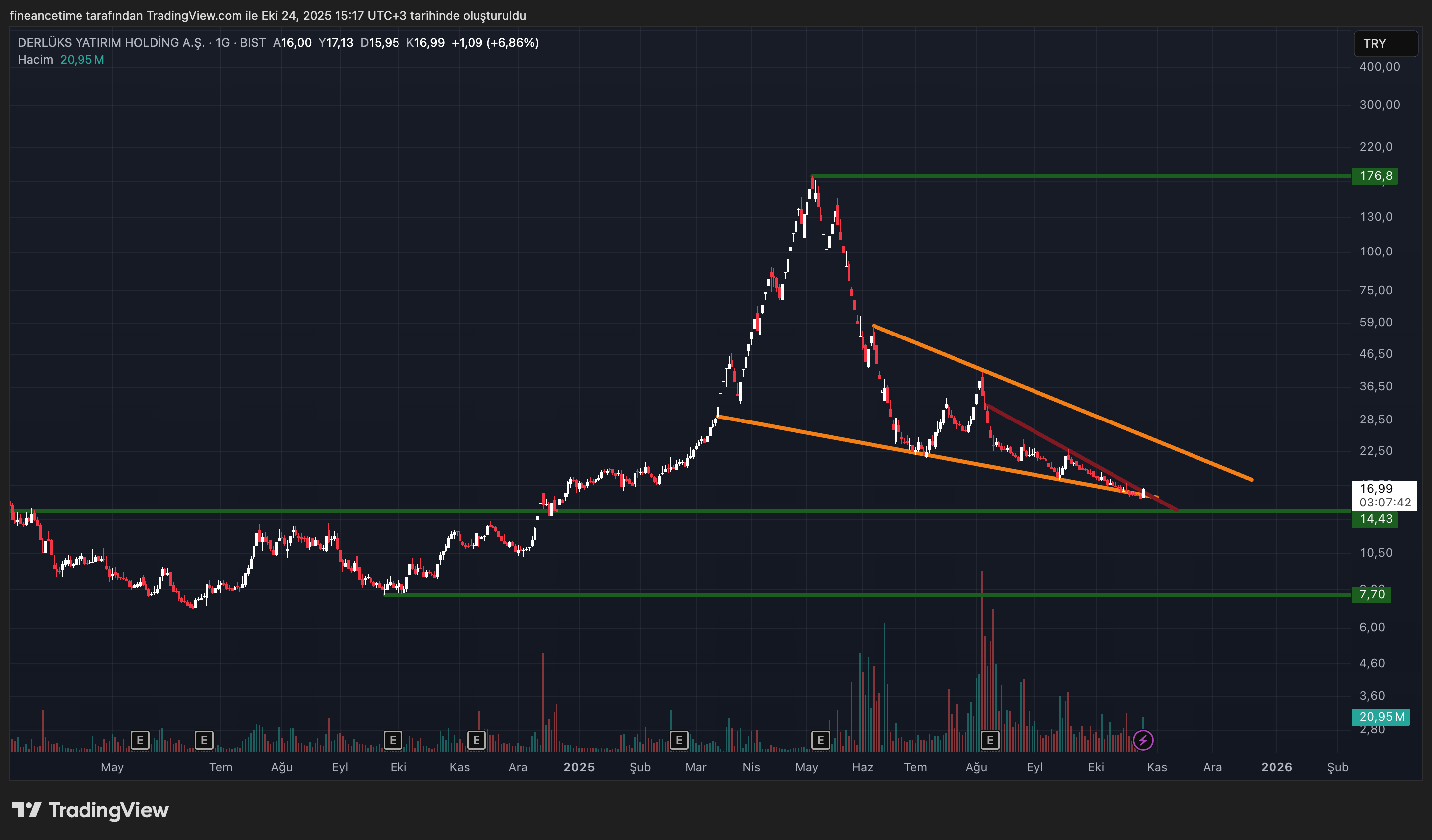Image resolution: width=1432 pixels, height=840 pixels.
Task: Click the earnings E marker just before Tem 2024
Action: (204, 740)
